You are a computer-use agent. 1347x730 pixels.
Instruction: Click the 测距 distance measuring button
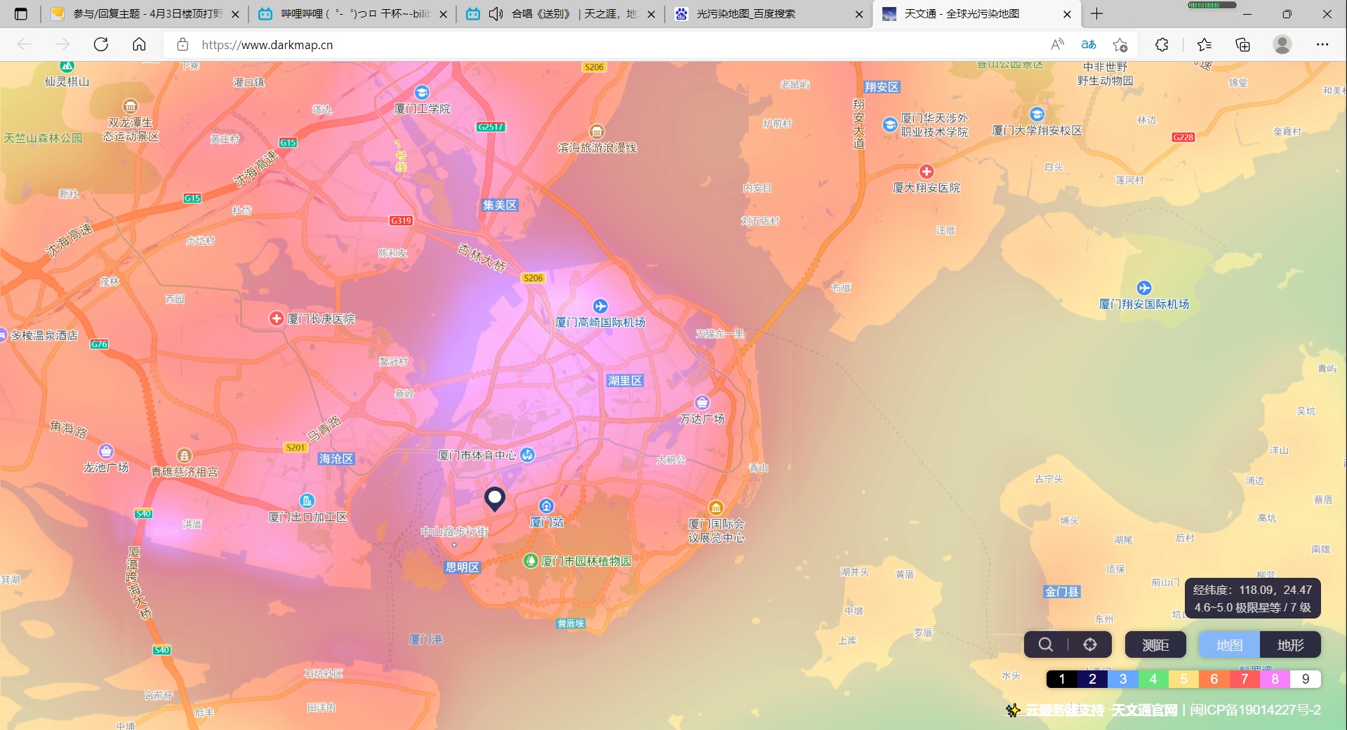pos(1155,644)
